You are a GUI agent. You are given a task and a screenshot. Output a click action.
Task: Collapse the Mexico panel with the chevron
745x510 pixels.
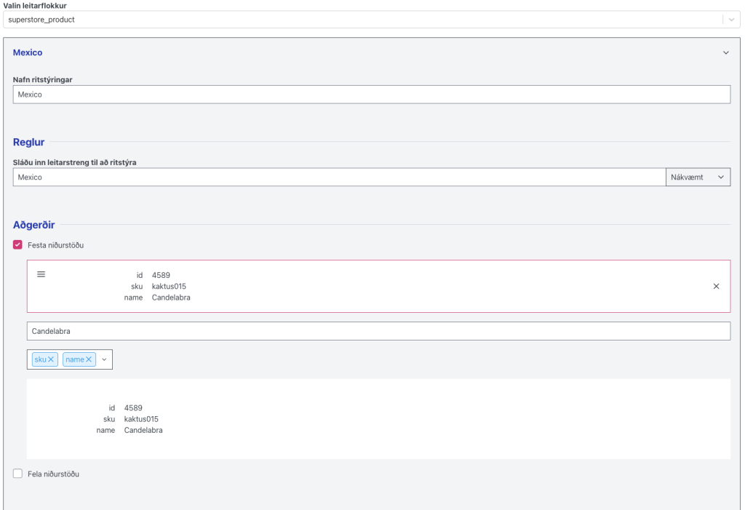click(725, 53)
